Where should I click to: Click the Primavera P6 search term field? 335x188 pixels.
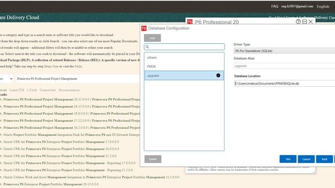(78, 79)
